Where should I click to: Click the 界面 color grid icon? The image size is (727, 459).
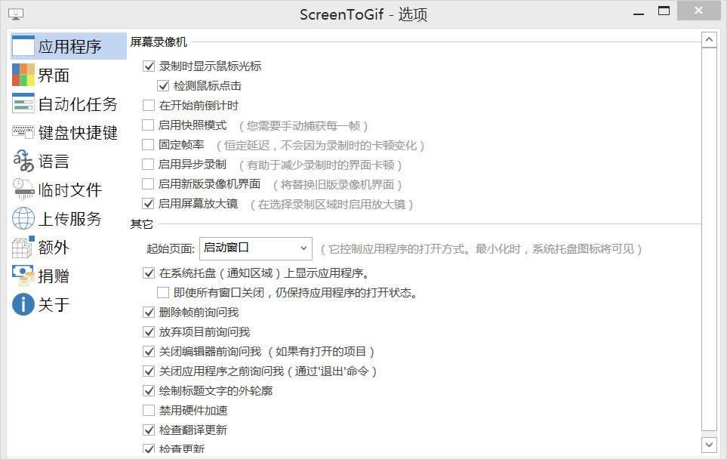23,75
